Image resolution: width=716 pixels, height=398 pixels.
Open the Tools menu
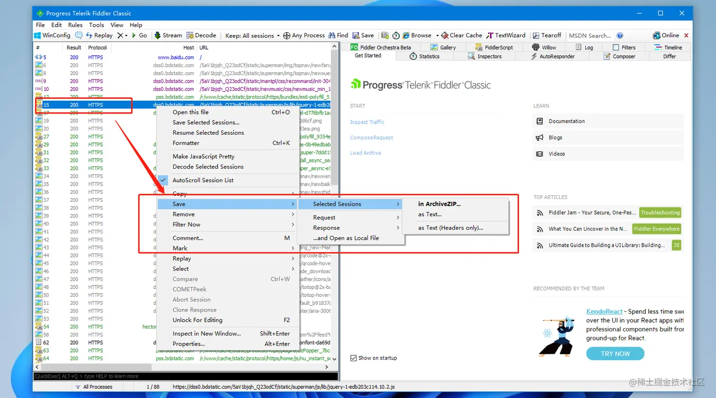(97, 25)
